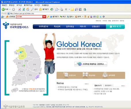Switch to the 정보나누기 tab
The image size is (131, 109).
98,85
